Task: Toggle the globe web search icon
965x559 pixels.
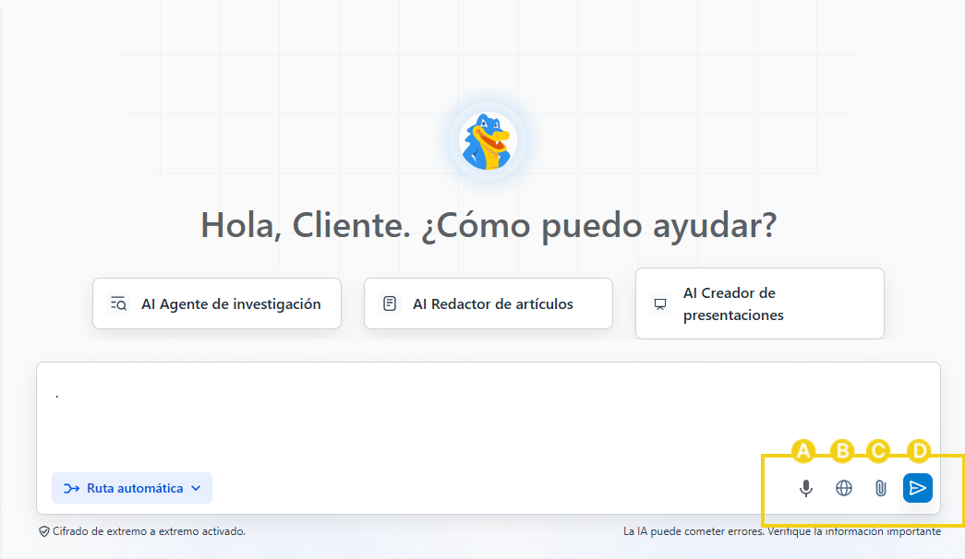Action: click(x=844, y=488)
